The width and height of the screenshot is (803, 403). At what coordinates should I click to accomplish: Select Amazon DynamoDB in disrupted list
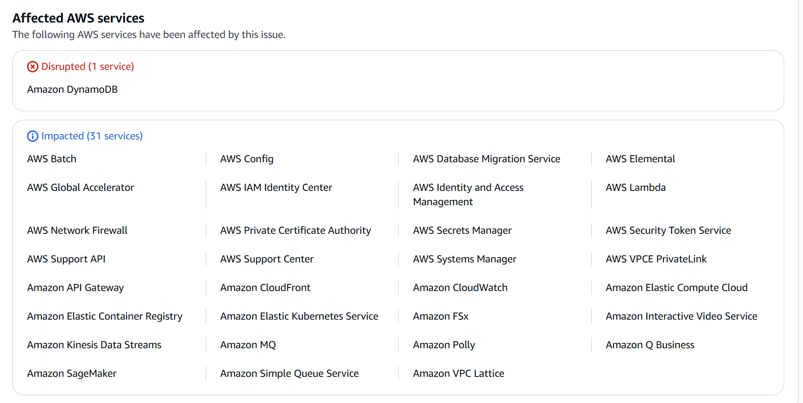[x=72, y=90]
